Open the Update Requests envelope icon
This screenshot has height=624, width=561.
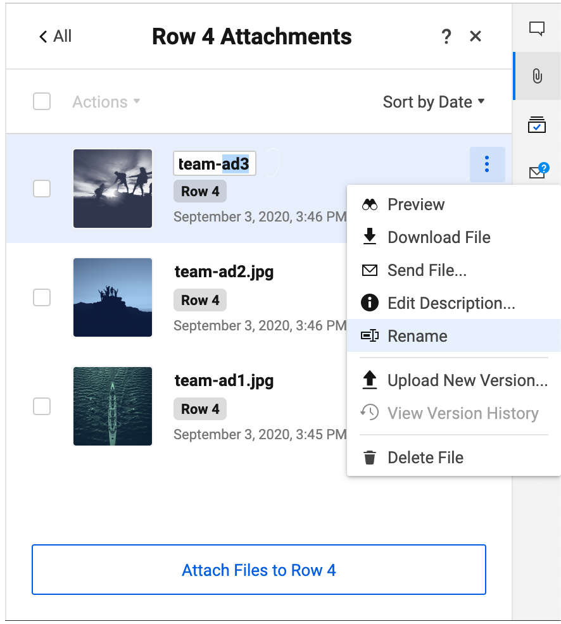539,171
